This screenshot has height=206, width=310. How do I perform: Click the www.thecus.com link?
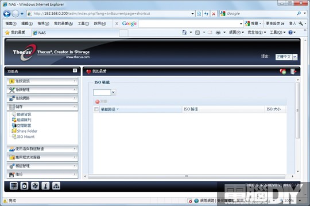click(77, 57)
